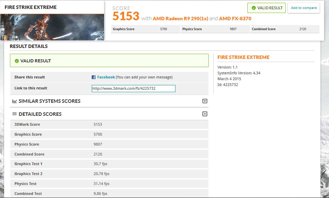Viewport: 329px width, 198px height.
Task: Click the large orange 5153 score
Action: (126, 16)
